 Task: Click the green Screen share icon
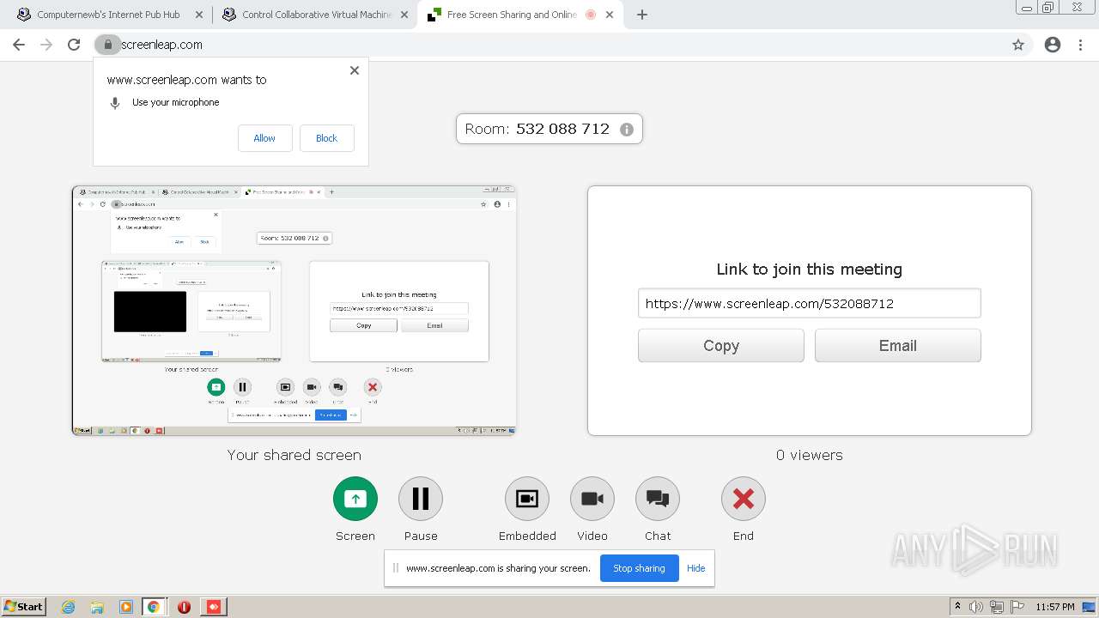[x=355, y=499]
